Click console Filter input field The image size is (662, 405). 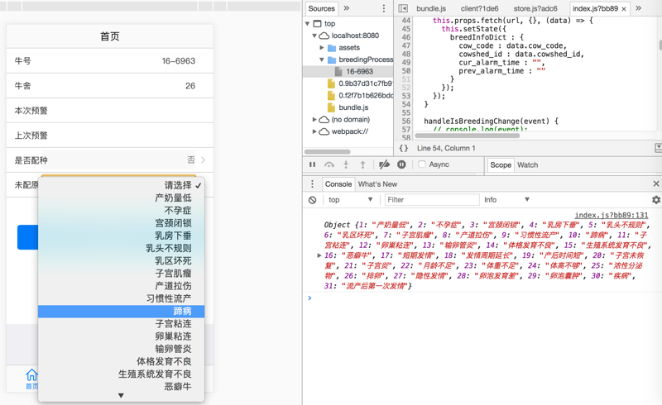pos(432,199)
